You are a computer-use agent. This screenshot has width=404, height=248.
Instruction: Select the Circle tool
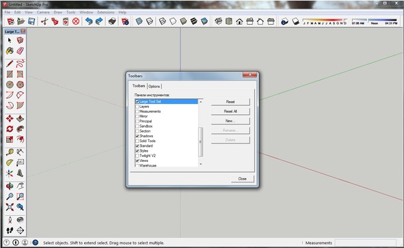[x=10, y=85]
